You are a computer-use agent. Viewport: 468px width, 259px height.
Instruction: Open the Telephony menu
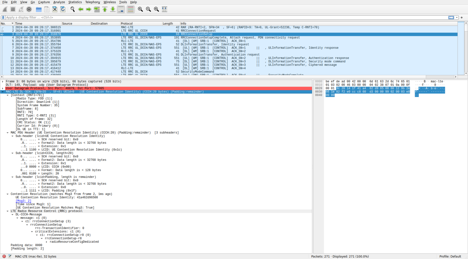pos(92,2)
